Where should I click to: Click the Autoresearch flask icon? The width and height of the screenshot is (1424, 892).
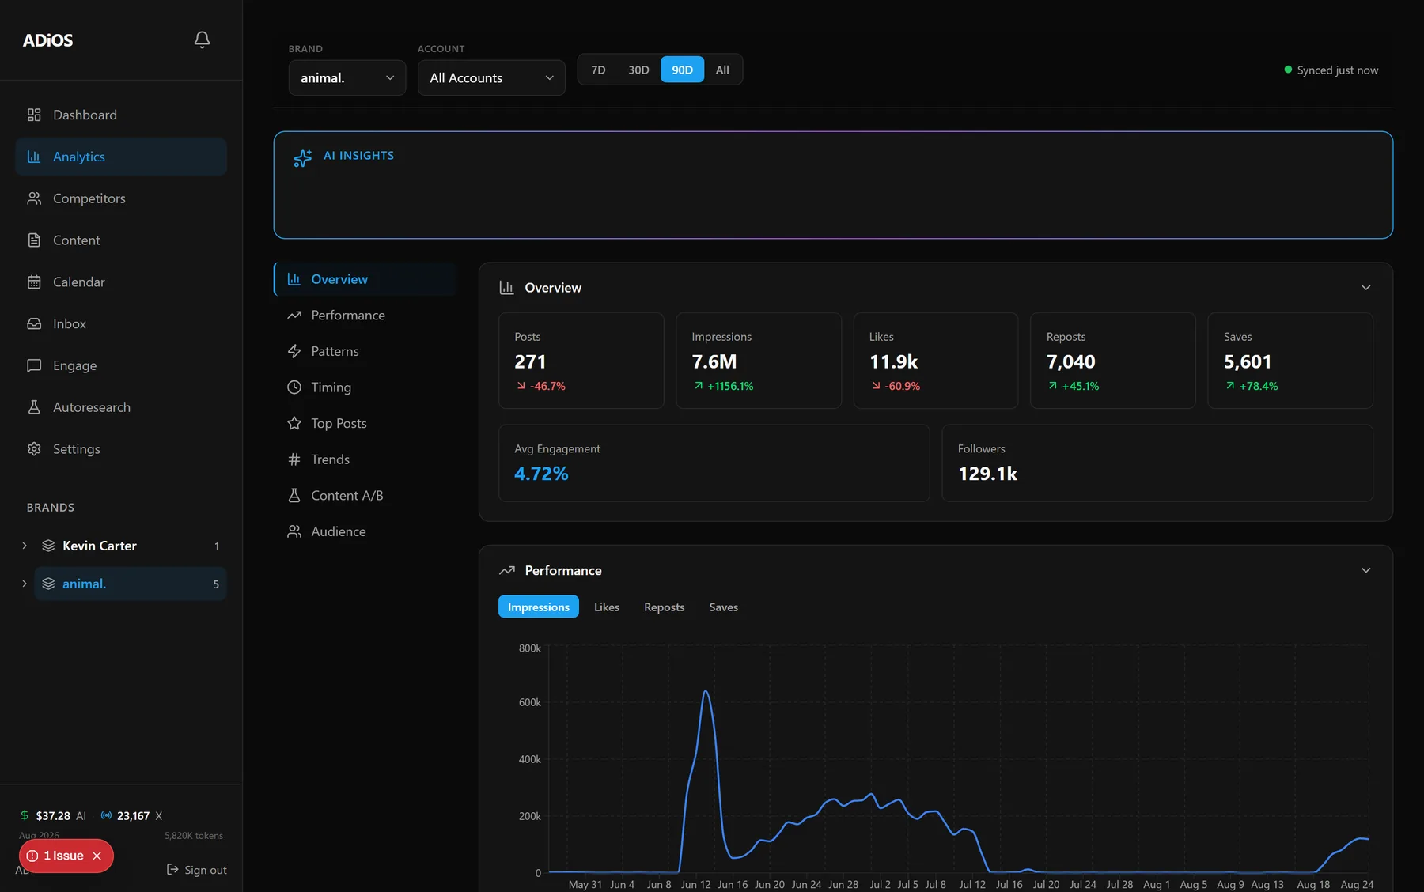click(x=34, y=407)
